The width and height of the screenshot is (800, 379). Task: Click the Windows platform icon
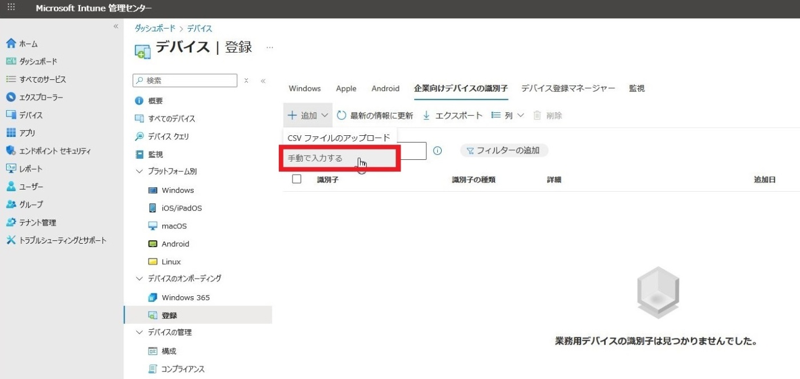coord(153,190)
